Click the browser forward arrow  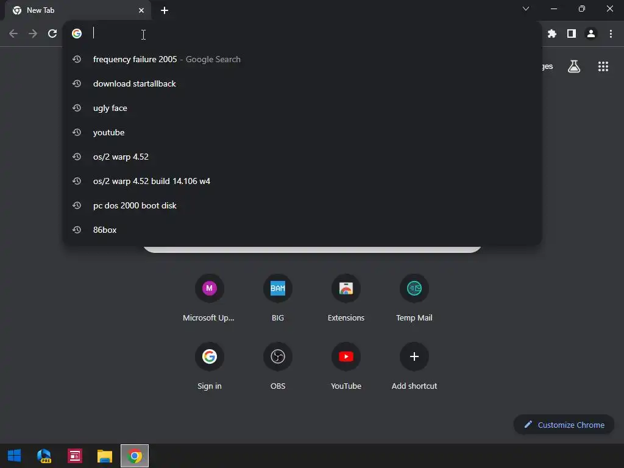[x=33, y=34]
